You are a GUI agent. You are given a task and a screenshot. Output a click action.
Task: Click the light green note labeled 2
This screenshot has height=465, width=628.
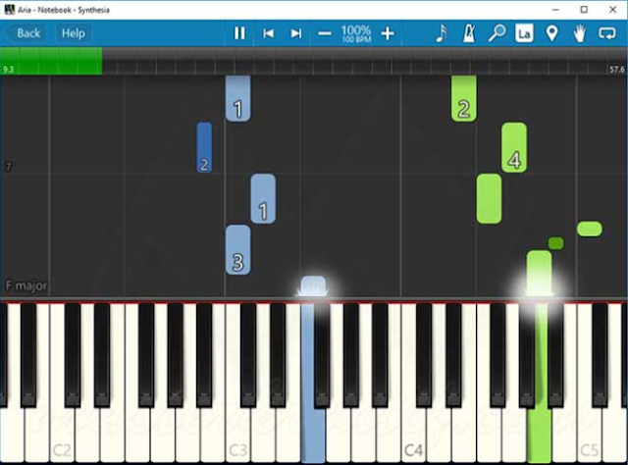(464, 98)
